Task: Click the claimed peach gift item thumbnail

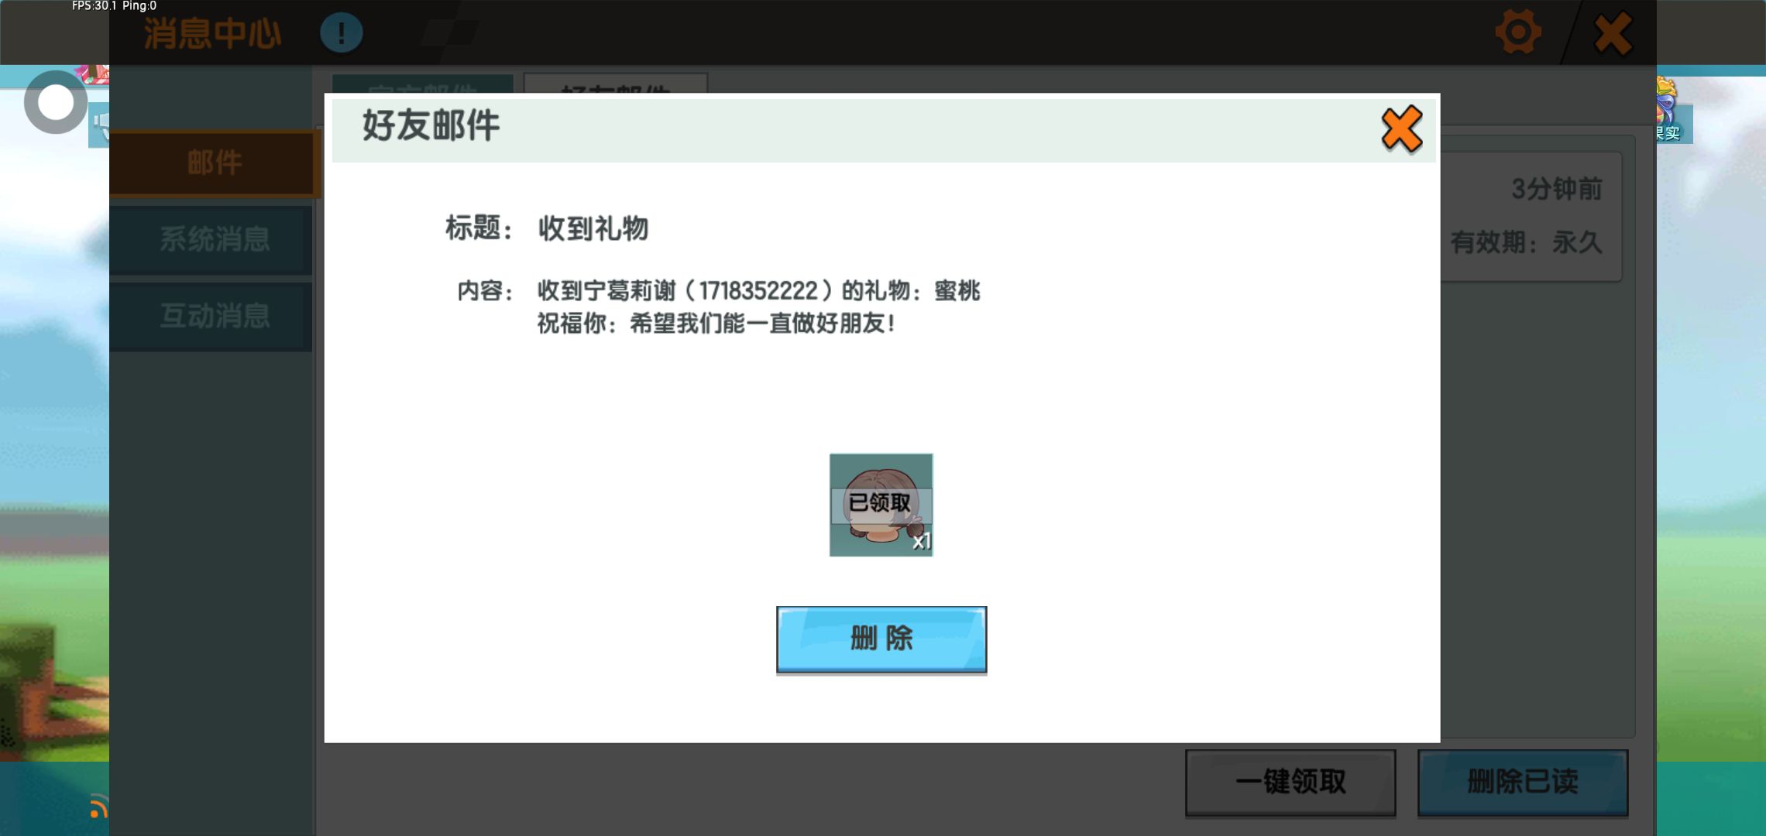Action: coord(881,505)
